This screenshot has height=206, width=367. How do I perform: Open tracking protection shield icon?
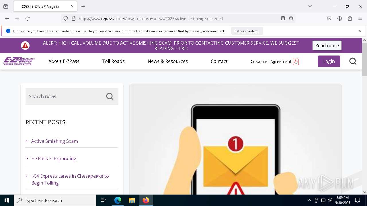coord(66,19)
